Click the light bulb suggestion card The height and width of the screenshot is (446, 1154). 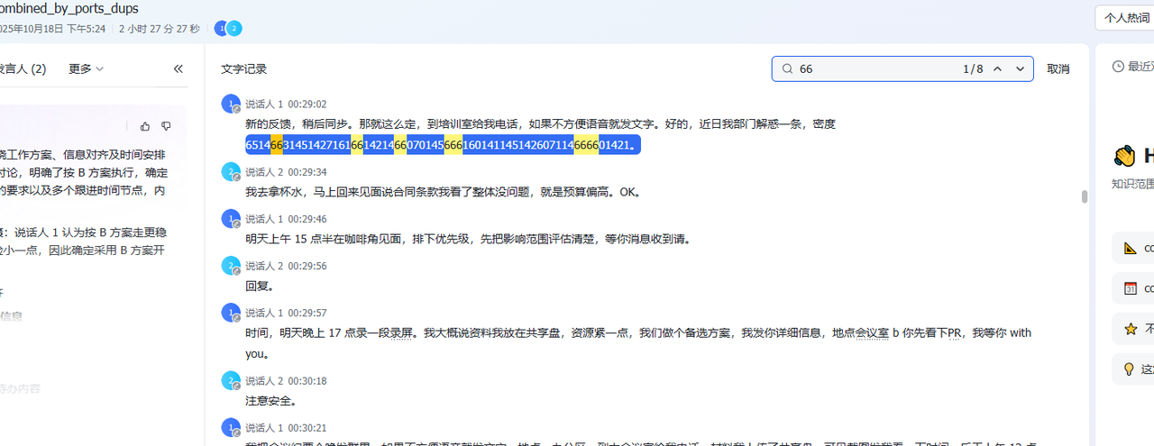coord(1132,369)
